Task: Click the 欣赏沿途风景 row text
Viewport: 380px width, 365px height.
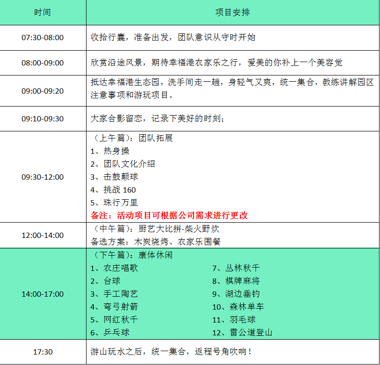Action: click(x=217, y=63)
